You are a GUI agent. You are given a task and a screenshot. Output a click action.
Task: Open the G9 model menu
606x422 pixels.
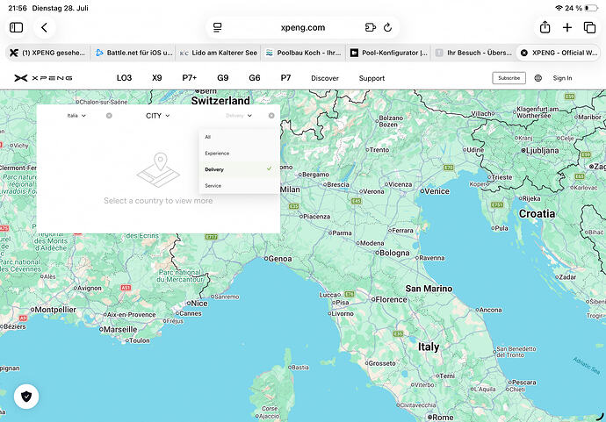[222, 78]
